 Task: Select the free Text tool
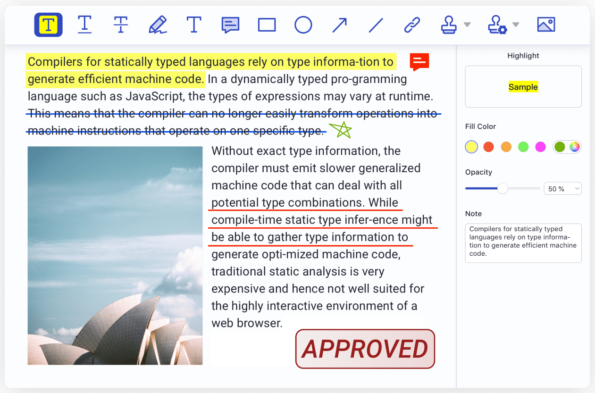(194, 25)
